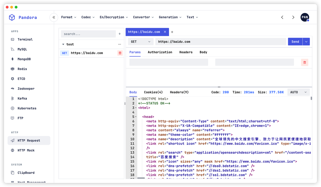321x187 pixels.
Task: Open the Converter menu
Action: 143,17
